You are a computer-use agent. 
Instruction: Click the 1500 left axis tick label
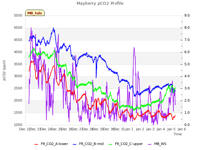(x=18, y=112)
